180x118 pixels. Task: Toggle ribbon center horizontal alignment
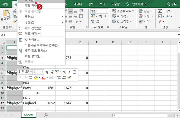click(x=70, y=16)
